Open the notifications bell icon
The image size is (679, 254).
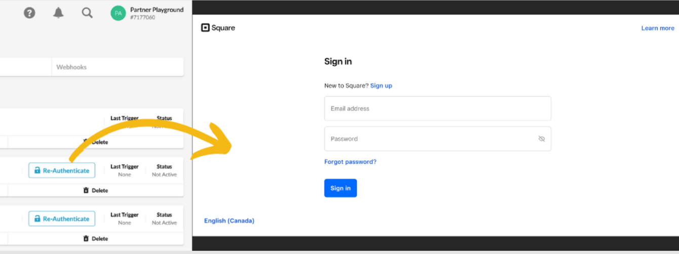click(x=58, y=13)
